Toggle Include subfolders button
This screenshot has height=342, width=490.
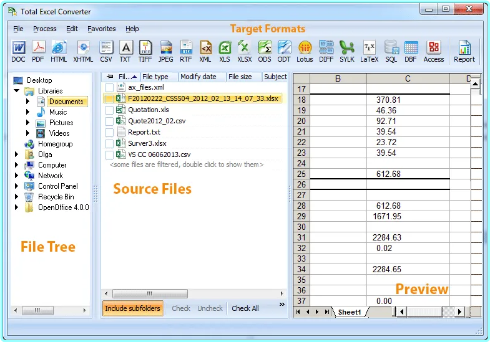click(x=133, y=308)
